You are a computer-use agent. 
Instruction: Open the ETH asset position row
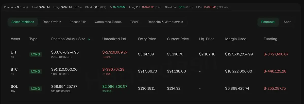coord(14,52)
